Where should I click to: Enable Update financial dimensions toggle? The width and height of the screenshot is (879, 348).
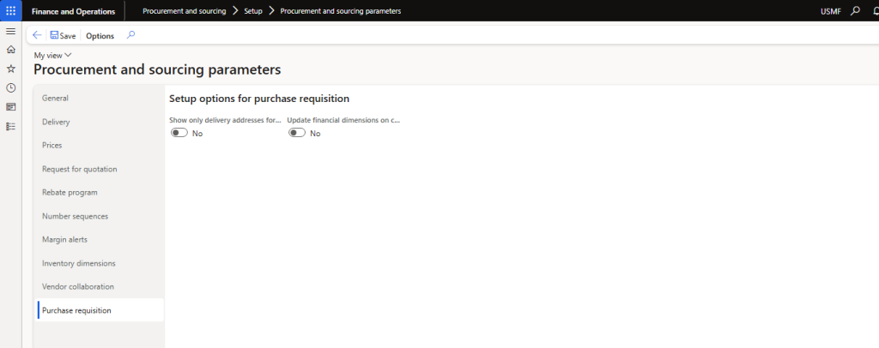(x=297, y=133)
